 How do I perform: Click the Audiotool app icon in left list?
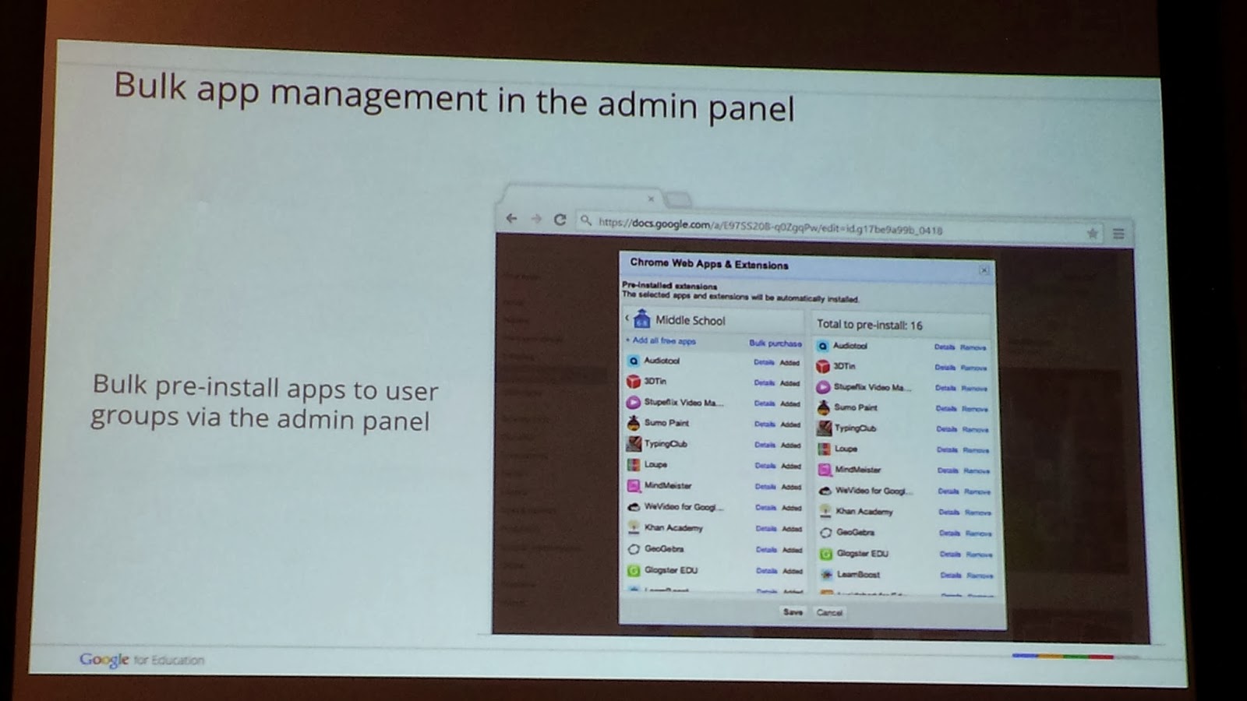click(634, 361)
